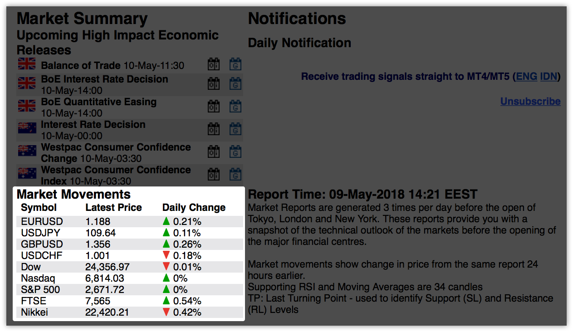Click Google calendar icon for BoE Interest Rate Decision

[235, 84]
